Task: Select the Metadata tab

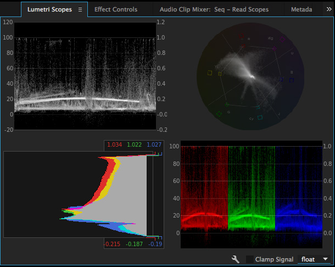Action: tap(302, 9)
